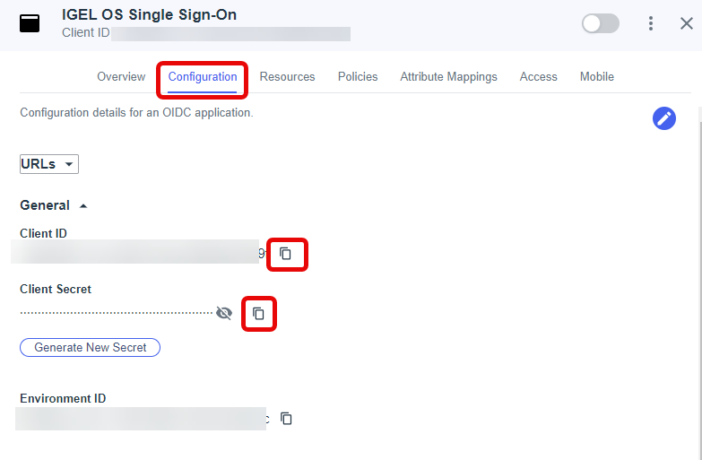The width and height of the screenshot is (702, 460).
Task: Open the Mobile tab
Action: coord(597,77)
